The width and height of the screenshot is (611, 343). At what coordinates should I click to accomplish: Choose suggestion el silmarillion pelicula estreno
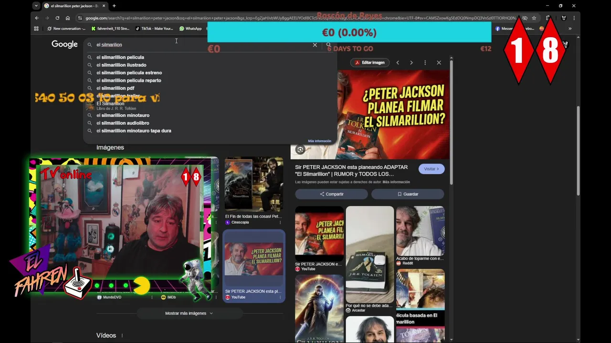pyautogui.click(x=129, y=72)
